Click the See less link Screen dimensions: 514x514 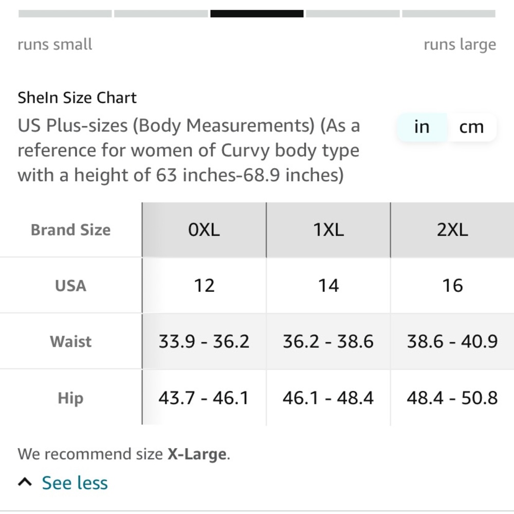click(75, 483)
